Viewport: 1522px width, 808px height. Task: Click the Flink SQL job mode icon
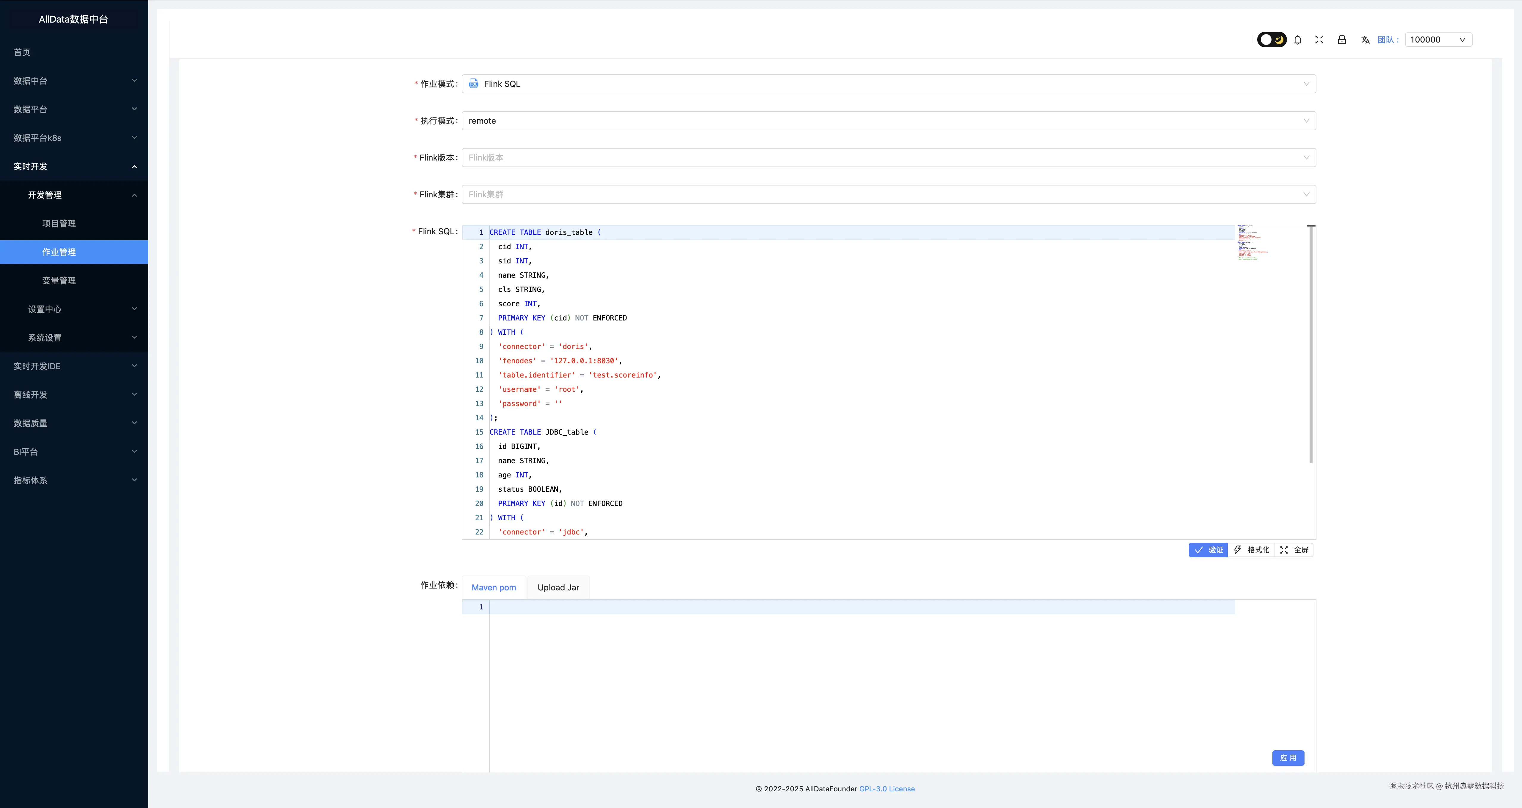coord(473,84)
